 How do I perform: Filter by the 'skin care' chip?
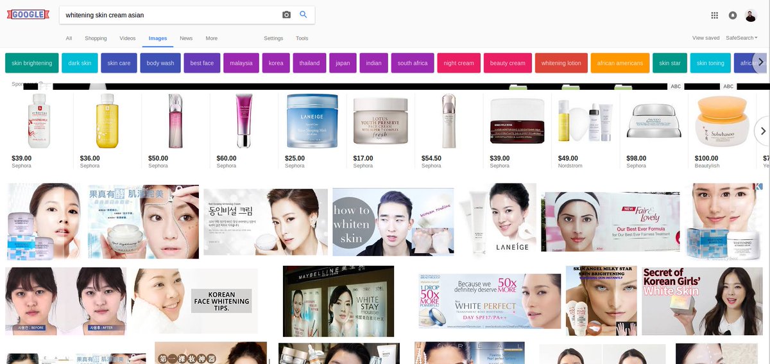(119, 63)
